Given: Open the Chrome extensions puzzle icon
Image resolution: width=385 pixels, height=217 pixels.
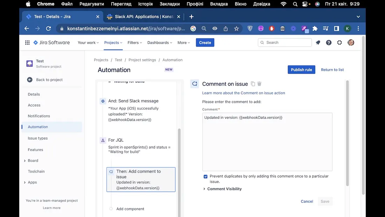Looking at the screenshot, I should click(x=315, y=28).
